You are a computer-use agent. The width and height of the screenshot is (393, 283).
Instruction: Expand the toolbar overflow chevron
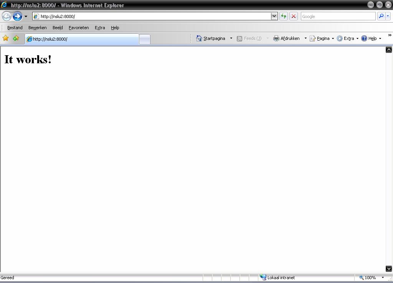pos(390,35)
